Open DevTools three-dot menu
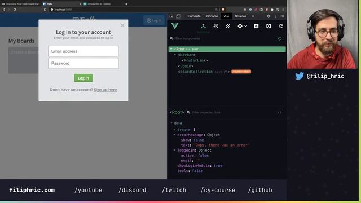The height and width of the screenshot is (203, 361). [x=276, y=16]
